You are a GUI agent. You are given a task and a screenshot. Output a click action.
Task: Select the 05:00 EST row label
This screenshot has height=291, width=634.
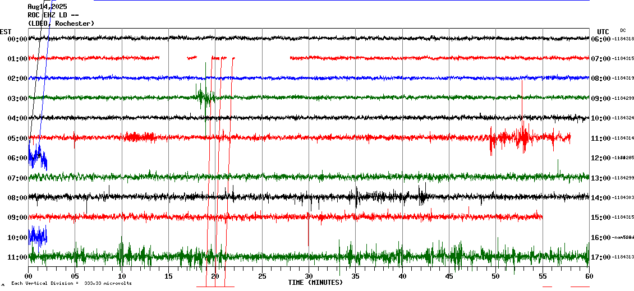pyautogui.click(x=17, y=138)
